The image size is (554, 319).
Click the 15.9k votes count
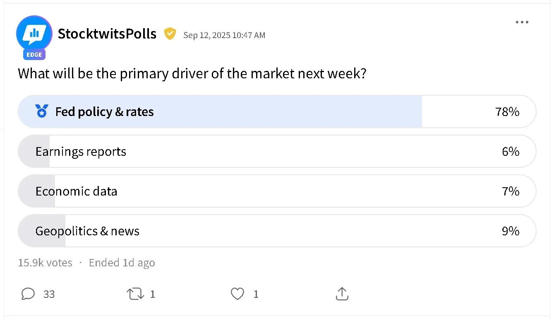(x=45, y=263)
